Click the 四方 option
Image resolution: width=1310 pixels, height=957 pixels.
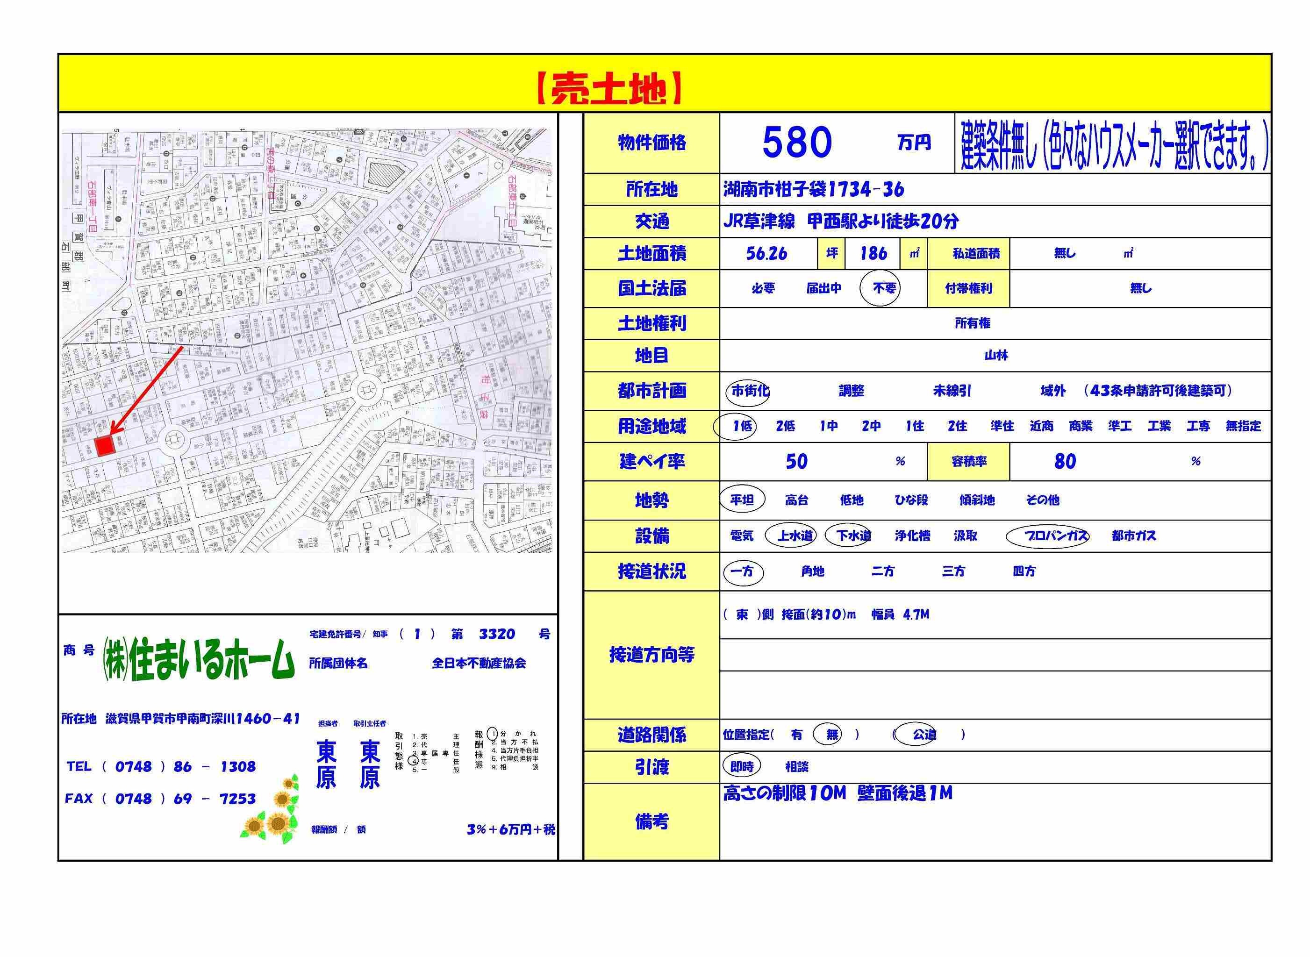1024,572
